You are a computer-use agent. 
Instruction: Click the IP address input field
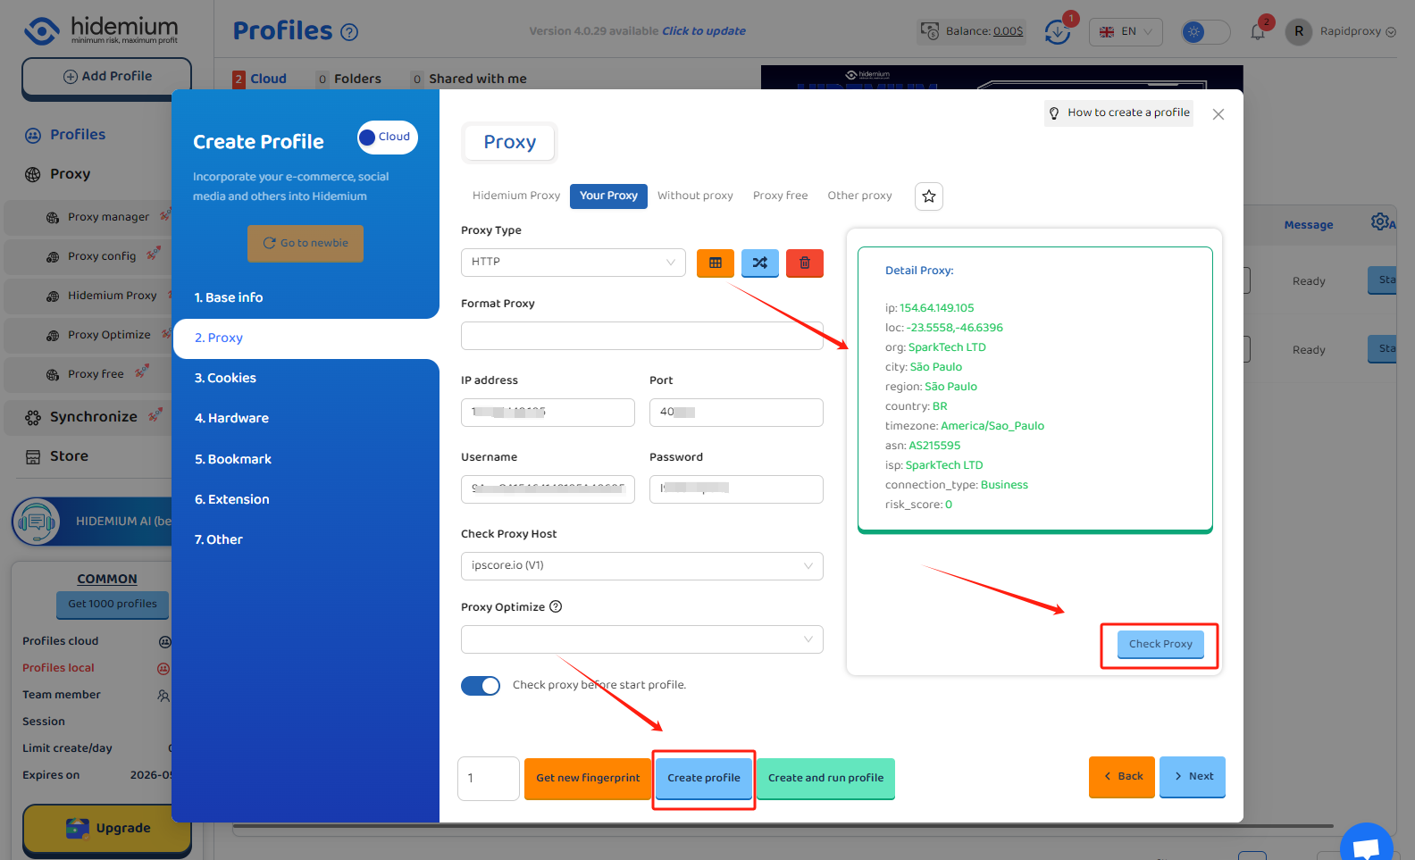[x=548, y=413]
